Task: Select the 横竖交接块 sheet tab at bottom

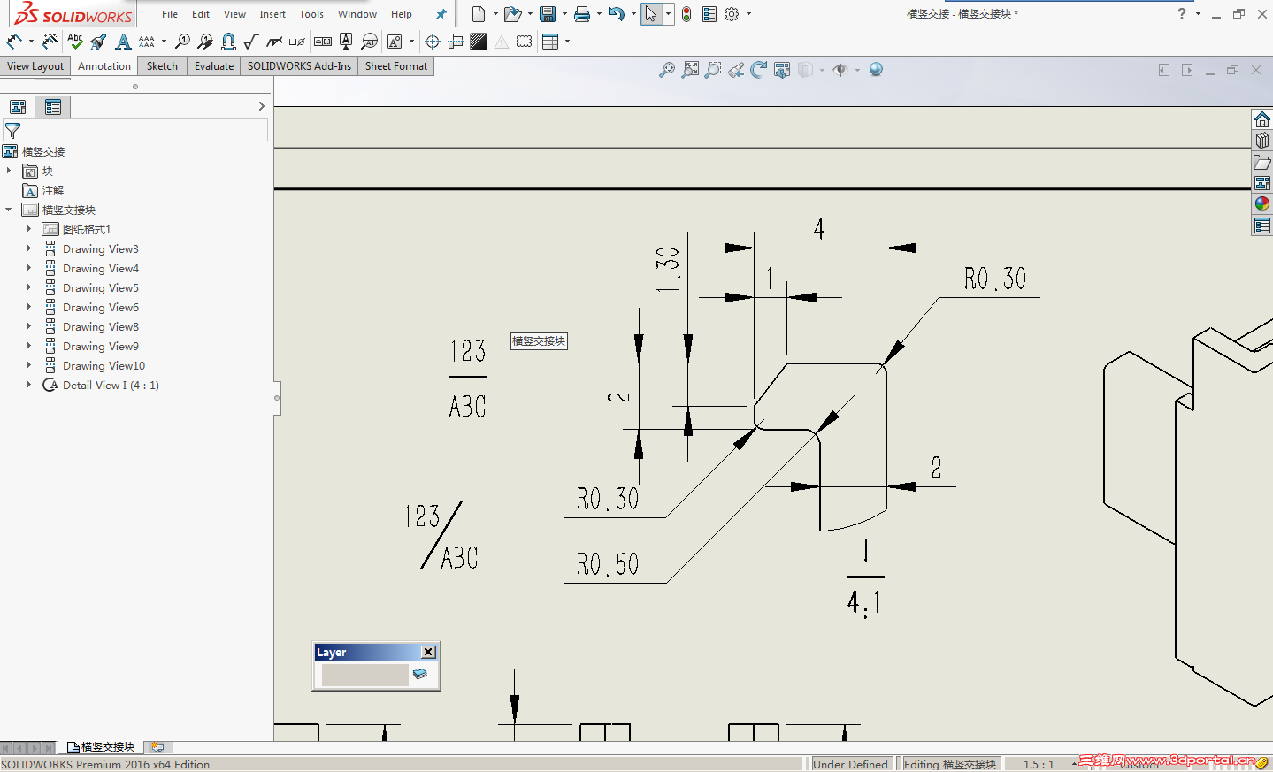Action: pyautogui.click(x=101, y=747)
